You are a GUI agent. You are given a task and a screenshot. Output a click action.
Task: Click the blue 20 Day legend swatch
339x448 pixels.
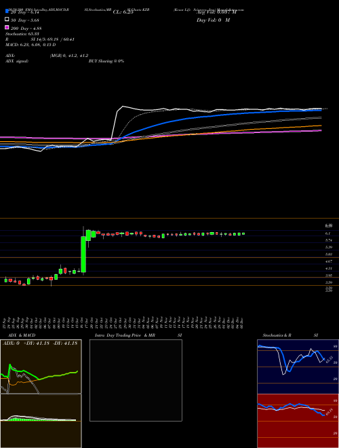7,12
